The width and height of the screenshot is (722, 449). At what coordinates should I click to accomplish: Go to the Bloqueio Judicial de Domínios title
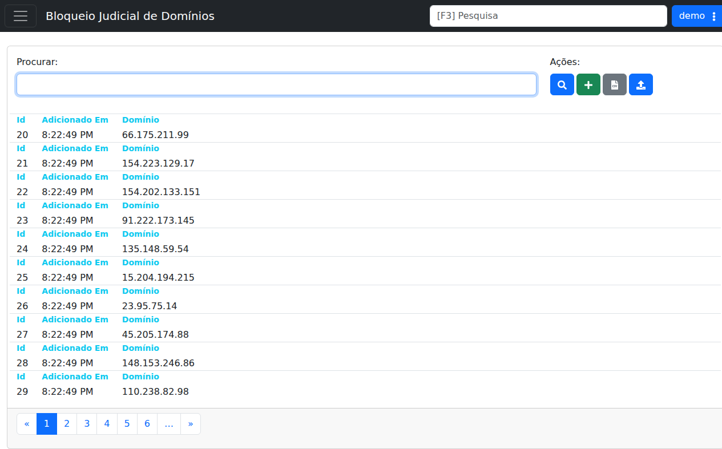(x=130, y=16)
